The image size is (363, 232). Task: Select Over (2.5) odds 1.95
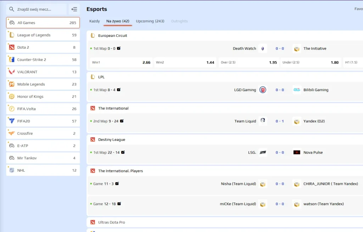point(249,62)
